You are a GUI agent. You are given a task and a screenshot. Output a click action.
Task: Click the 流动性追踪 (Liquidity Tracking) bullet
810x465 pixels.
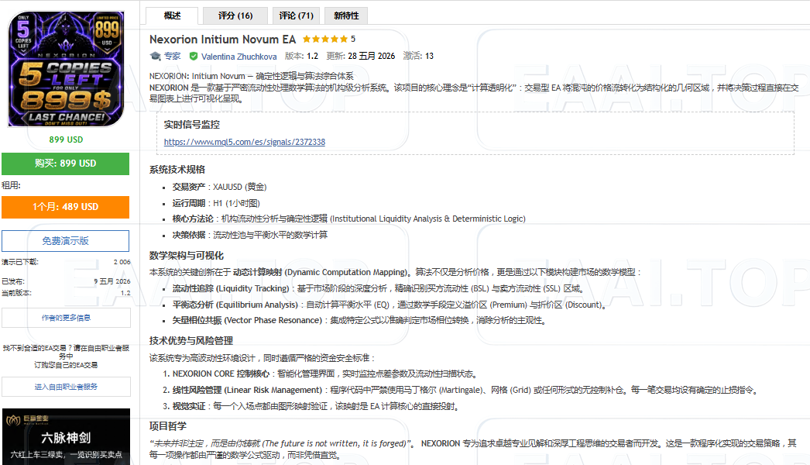click(x=378, y=288)
